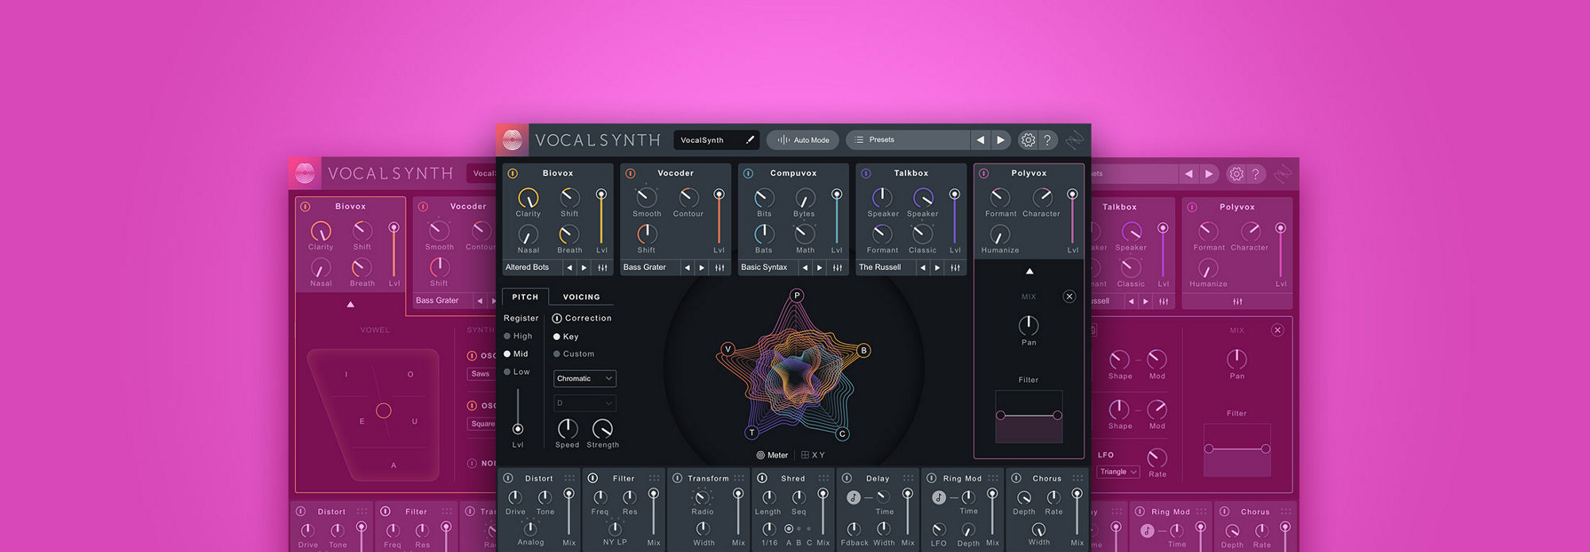Open Talkbox advanced settings sliders icon
The width and height of the screenshot is (1590, 552).
(956, 268)
